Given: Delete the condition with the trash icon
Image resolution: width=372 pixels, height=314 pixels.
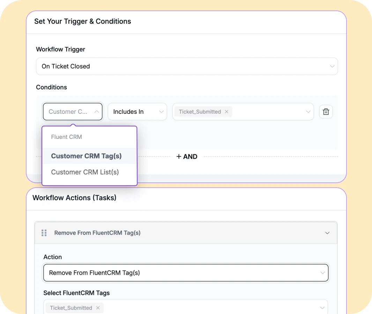Looking at the screenshot, I should [x=326, y=111].
